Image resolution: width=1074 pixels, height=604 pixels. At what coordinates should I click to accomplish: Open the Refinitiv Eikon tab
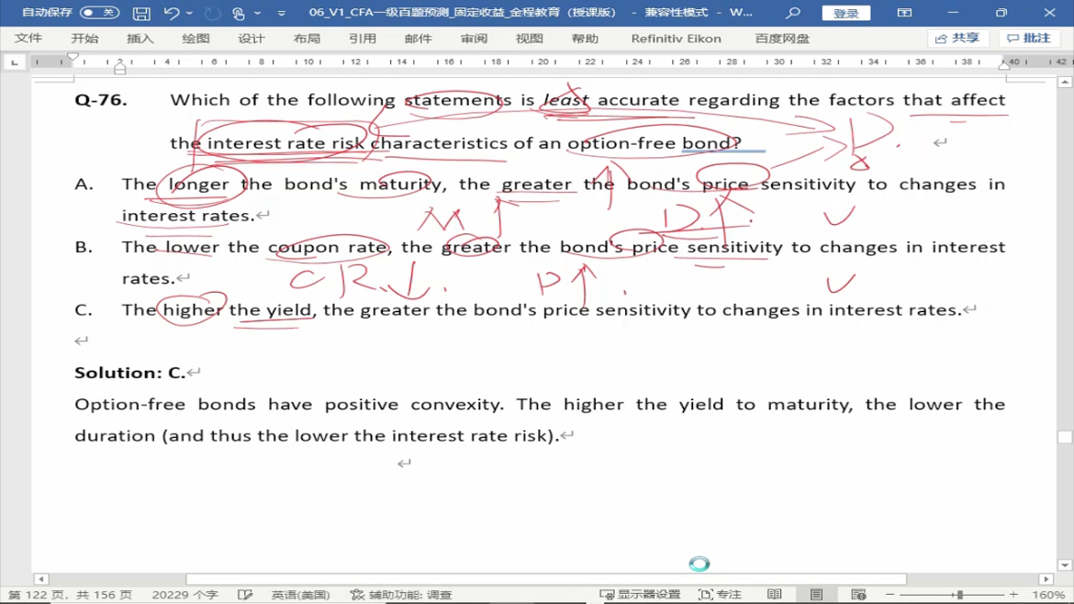676,39
